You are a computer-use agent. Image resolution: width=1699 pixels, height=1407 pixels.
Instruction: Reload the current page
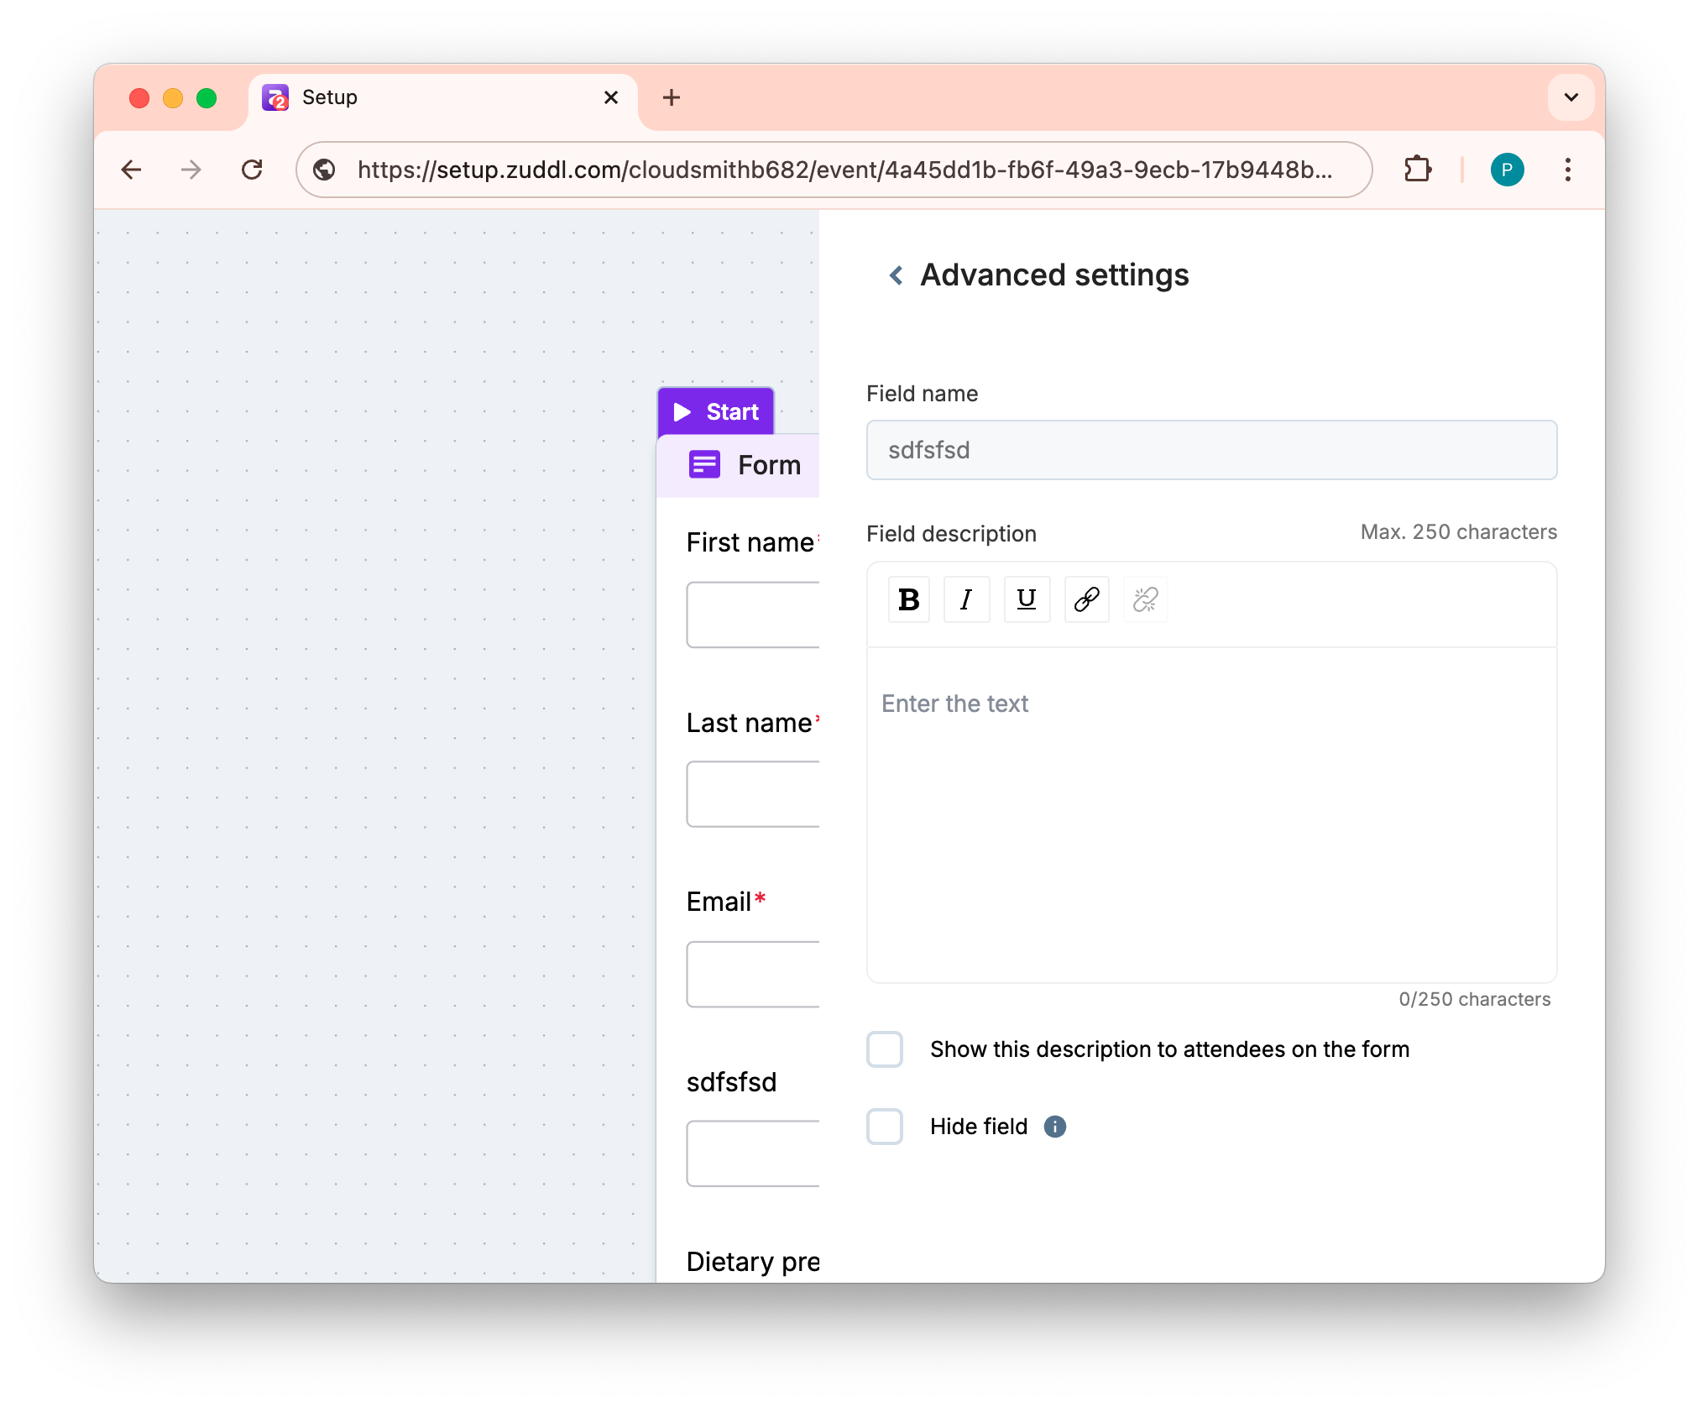(252, 170)
